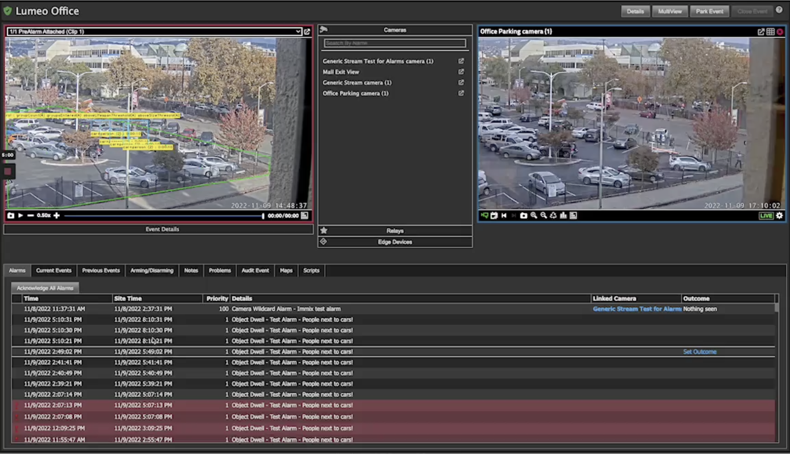Screen dimensions: 790x454
Task: Open the calendar date picker for the live camera
Action: point(494,216)
